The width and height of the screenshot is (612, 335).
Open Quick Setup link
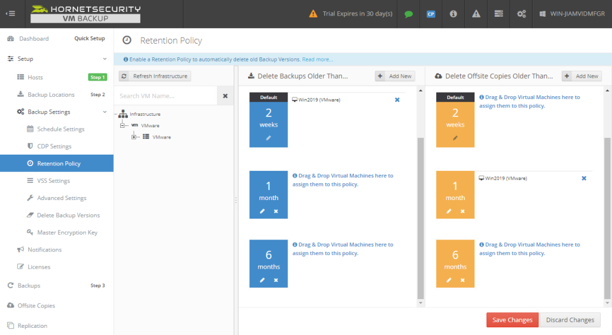click(x=90, y=38)
